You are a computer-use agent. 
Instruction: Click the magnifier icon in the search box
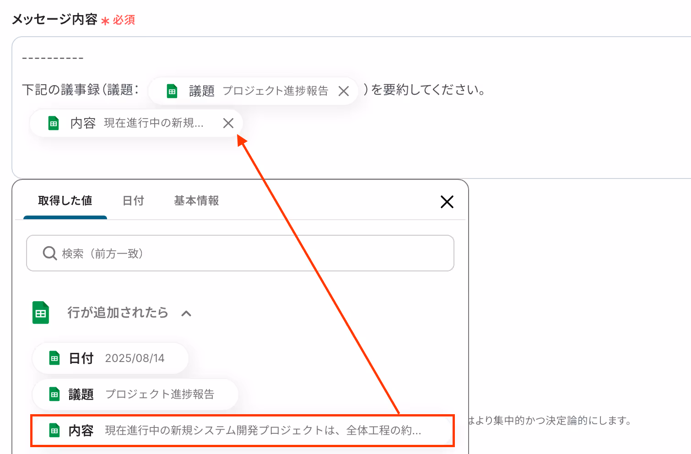[x=49, y=253]
